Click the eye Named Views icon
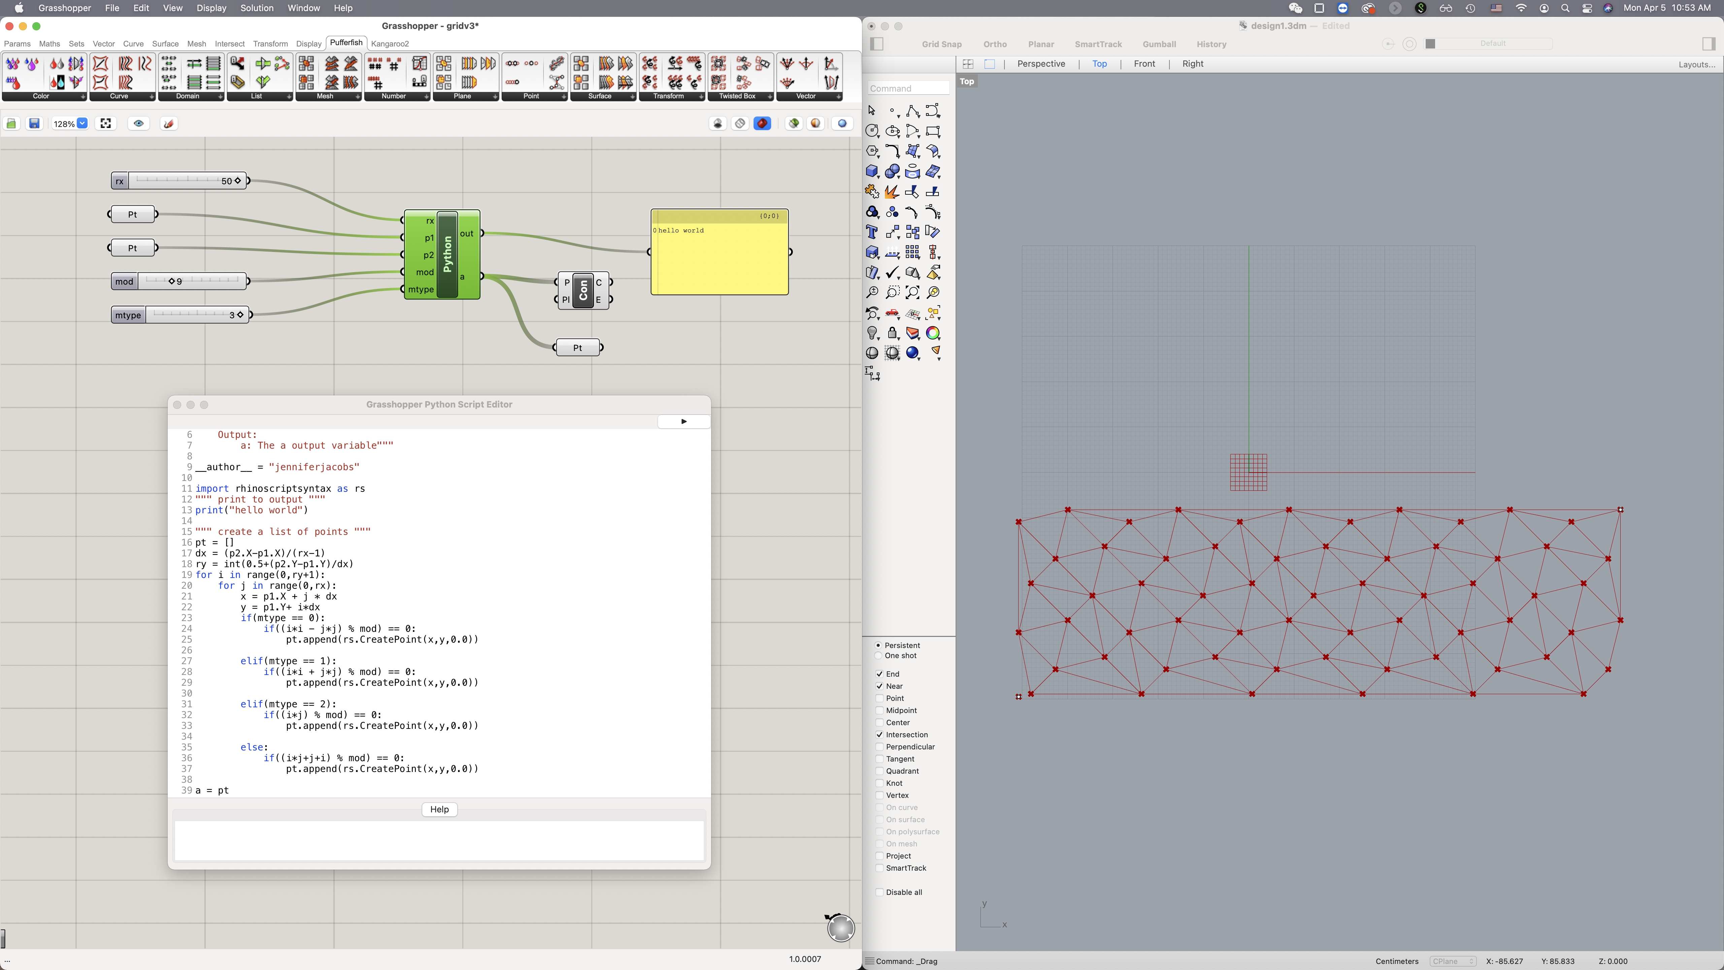 click(138, 124)
